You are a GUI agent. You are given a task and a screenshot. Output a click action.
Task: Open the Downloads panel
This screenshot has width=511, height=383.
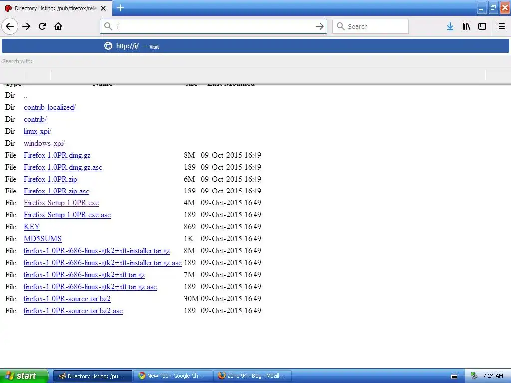point(450,26)
